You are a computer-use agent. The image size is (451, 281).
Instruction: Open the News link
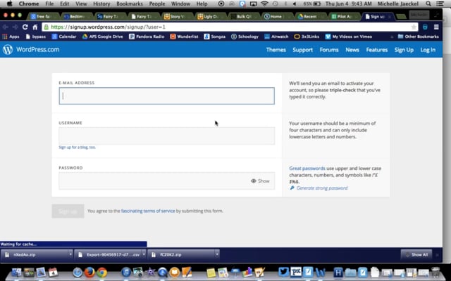point(352,50)
